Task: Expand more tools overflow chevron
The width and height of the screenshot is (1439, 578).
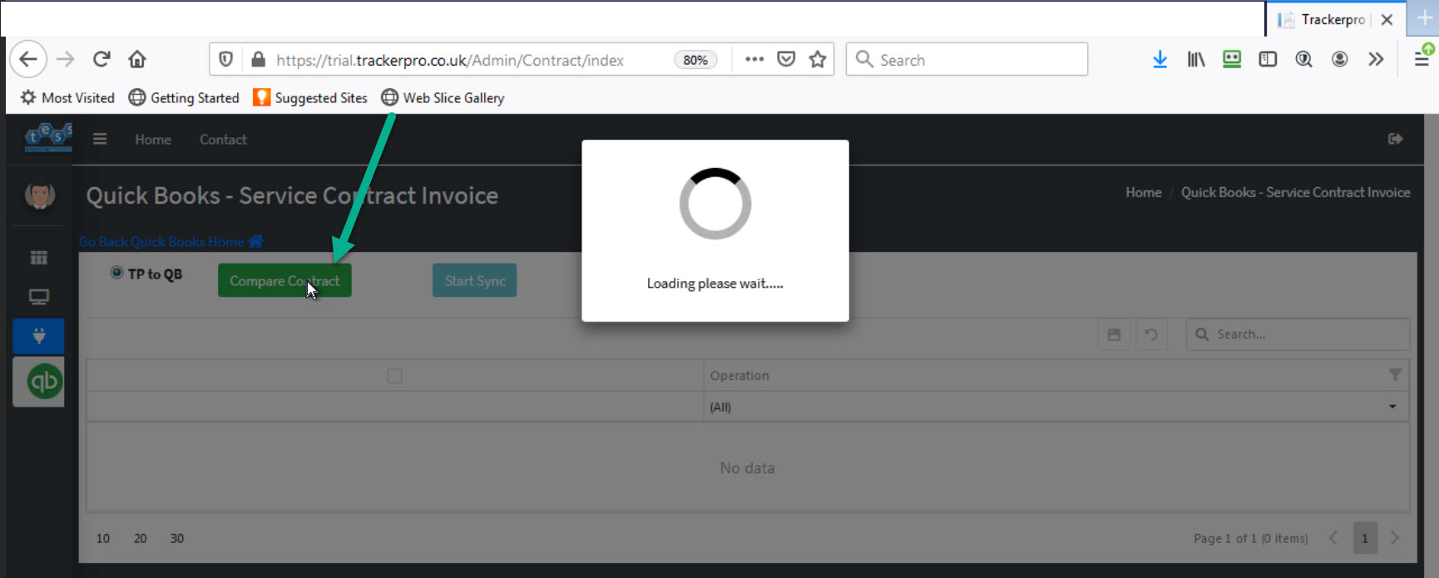Action: click(x=1376, y=60)
